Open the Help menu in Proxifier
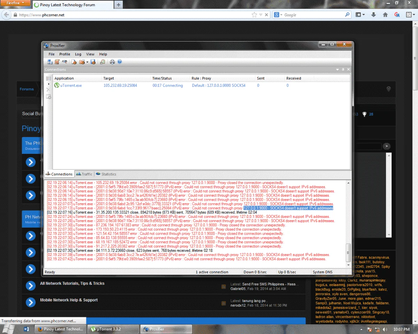418x334 pixels. click(103, 54)
